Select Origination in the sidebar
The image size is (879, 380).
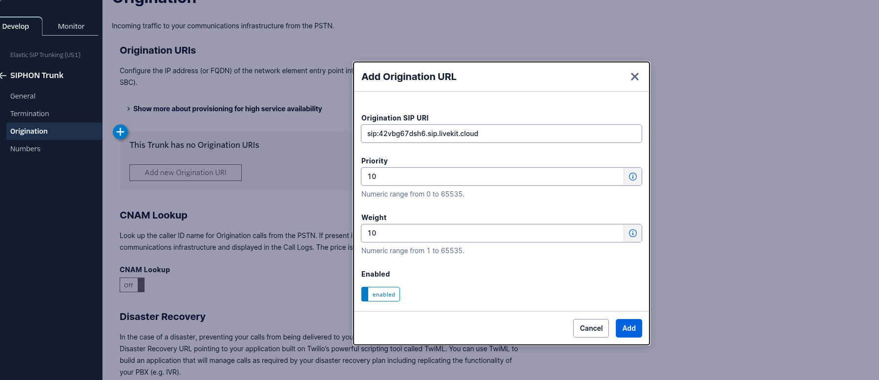pos(29,131)
